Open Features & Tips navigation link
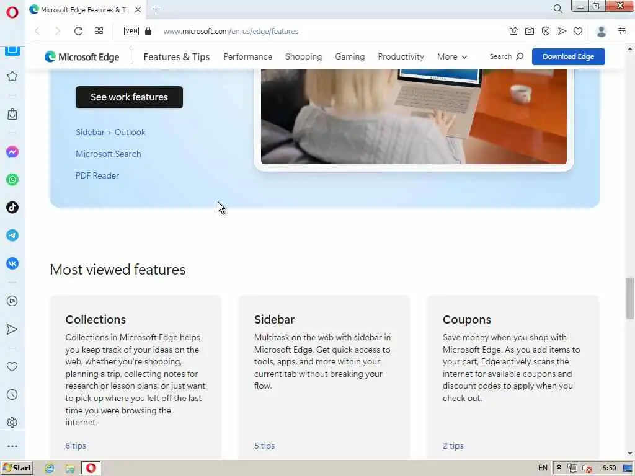The width and height of the screenshot is (635, 476). (x=177, y=56)
